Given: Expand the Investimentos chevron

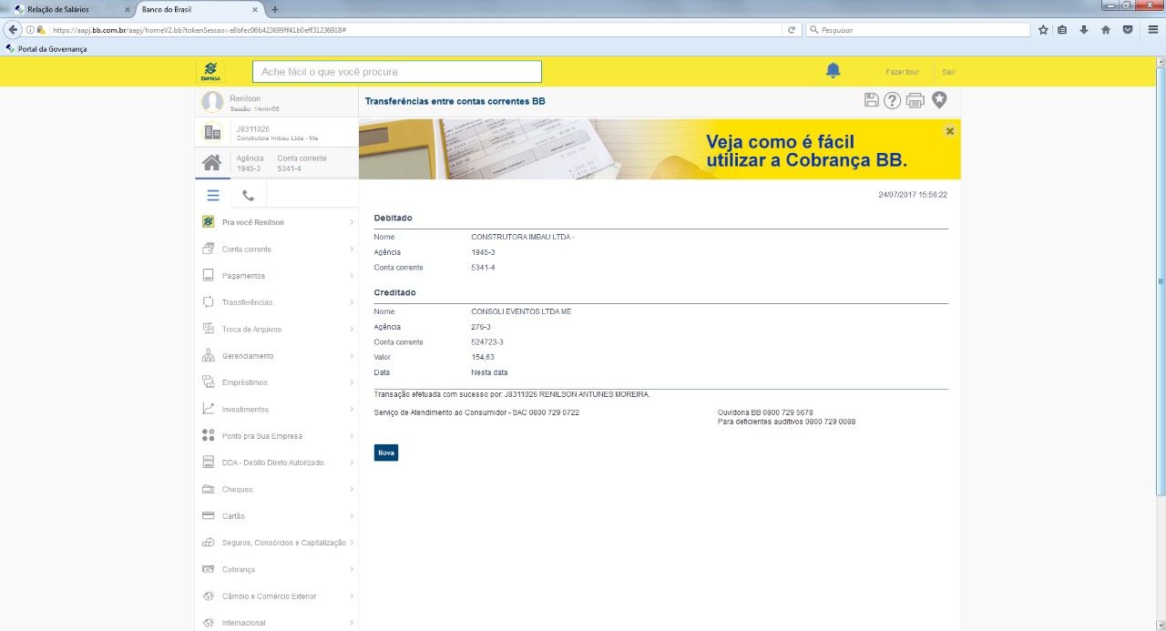Looking at the screenshot, I should point(352,409).
